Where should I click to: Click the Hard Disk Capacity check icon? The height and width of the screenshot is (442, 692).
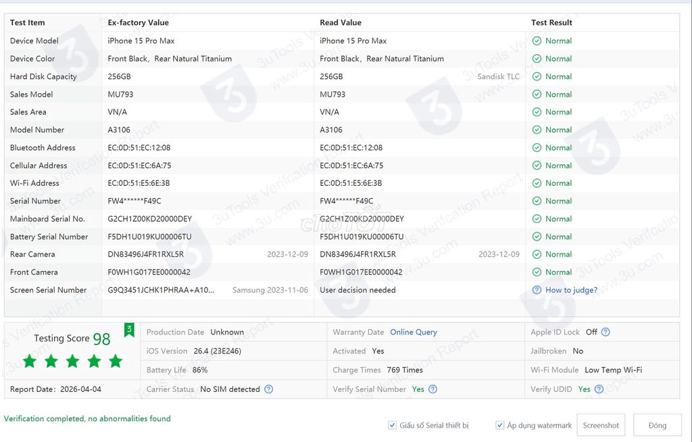(537, 76)
